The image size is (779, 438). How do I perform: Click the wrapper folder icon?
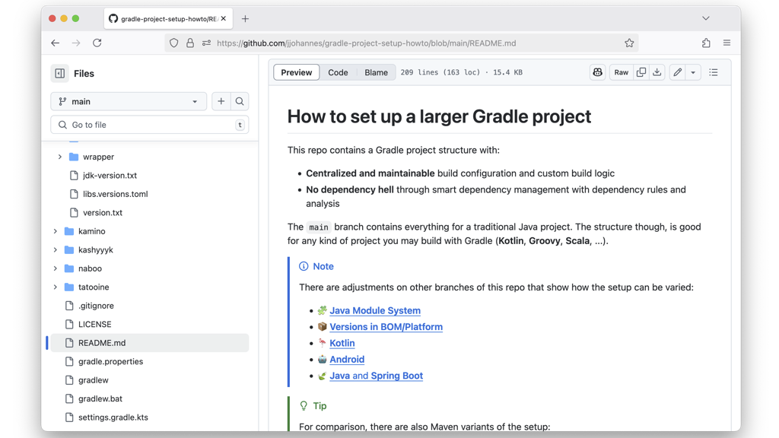(74, 157)
